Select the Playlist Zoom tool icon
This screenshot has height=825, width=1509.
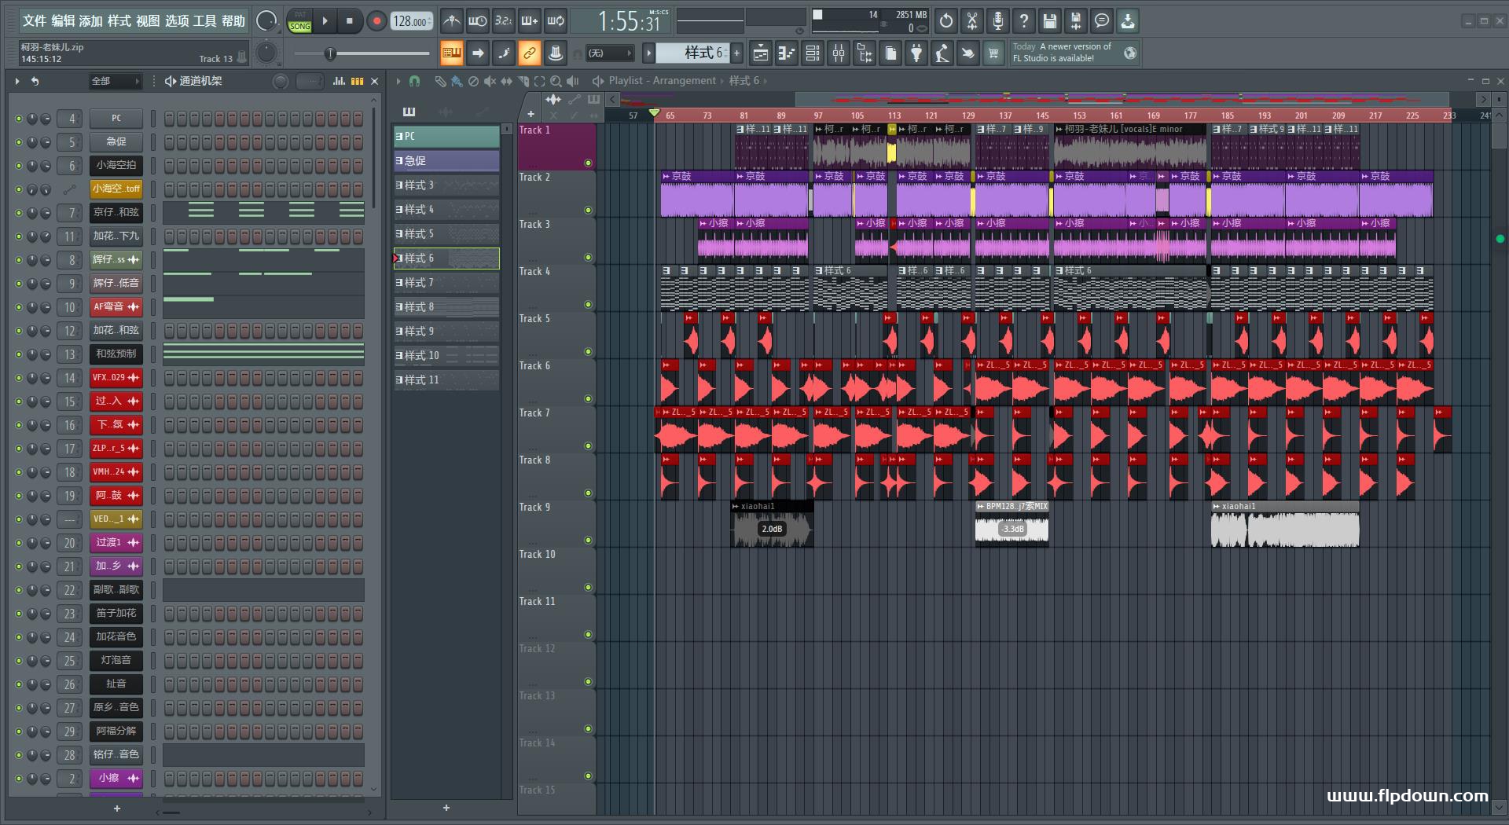tap(556, 81)
